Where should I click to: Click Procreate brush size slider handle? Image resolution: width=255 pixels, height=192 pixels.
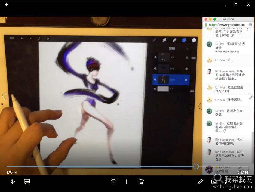click(193, 58)
